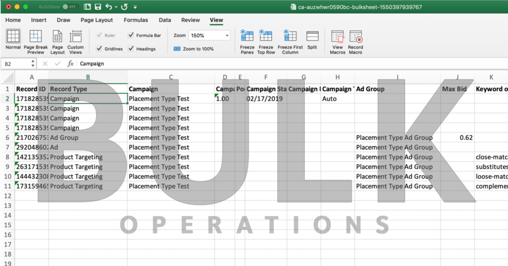This screenshot has height=266, width=508.
Task: Select row 6 header
Action: point(8,138)
